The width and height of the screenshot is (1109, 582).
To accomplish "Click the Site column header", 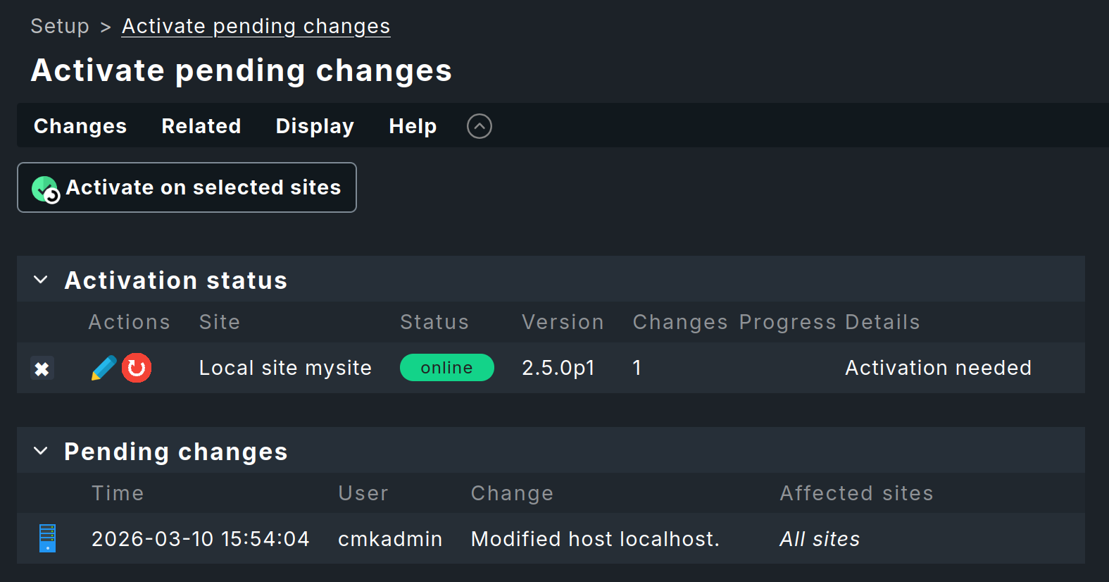I will tap(220, 322).
